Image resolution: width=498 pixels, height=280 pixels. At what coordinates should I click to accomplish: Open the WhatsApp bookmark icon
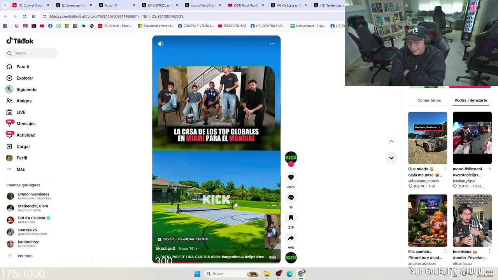(58, 26)
